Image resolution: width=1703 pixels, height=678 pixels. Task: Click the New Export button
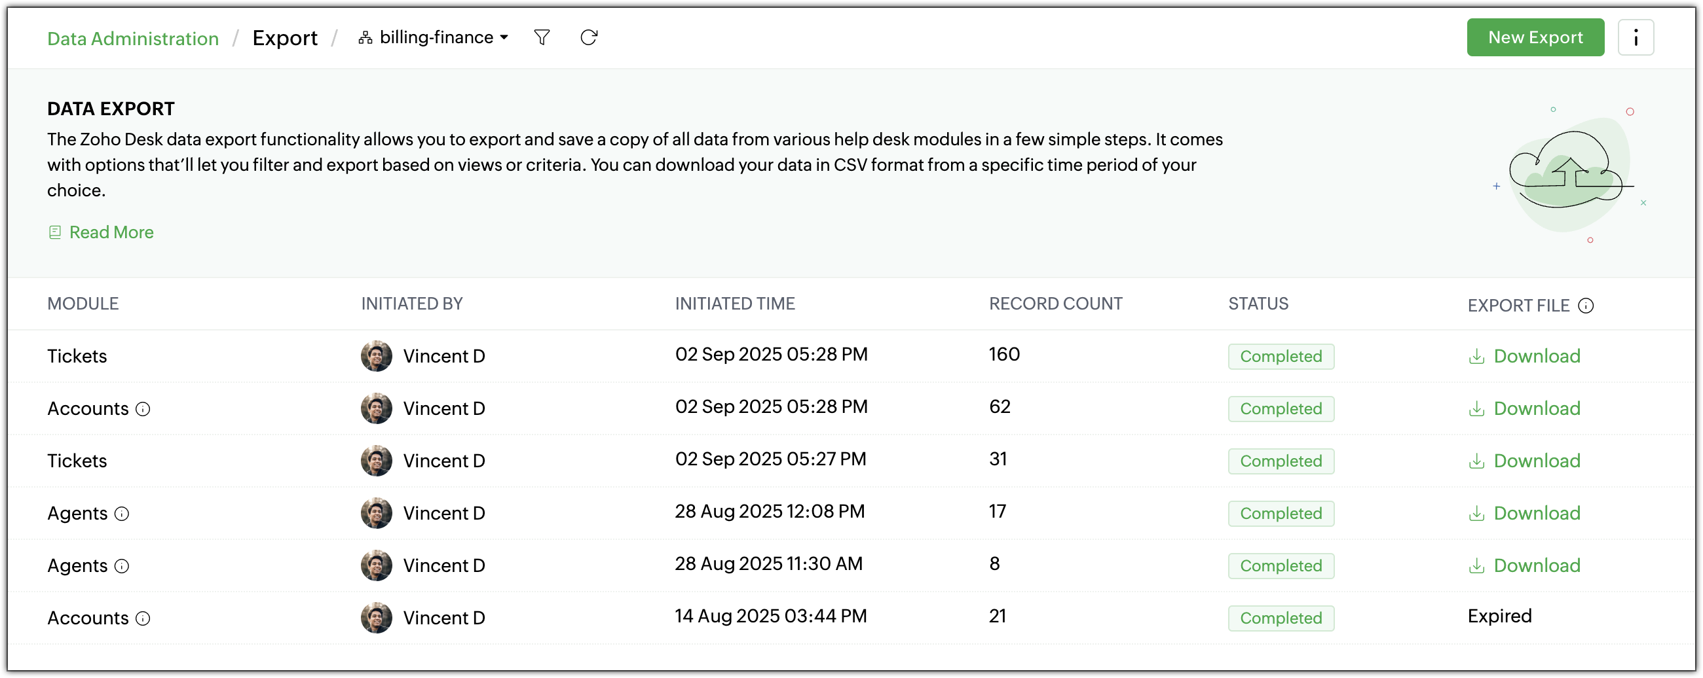tap(1535, 38)
